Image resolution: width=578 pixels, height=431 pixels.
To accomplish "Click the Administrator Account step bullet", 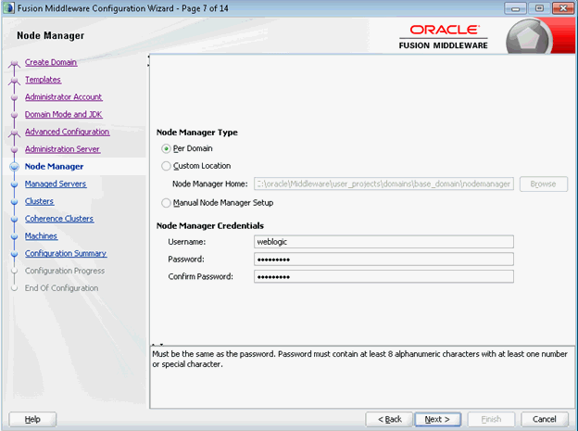I will (x=15, y=97).
